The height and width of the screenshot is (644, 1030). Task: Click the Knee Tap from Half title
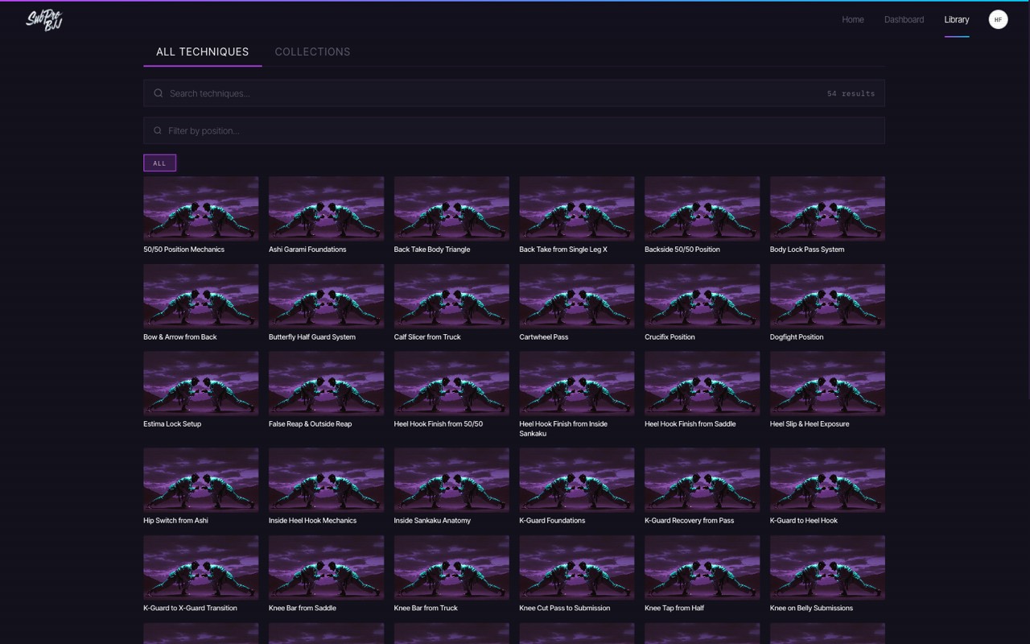(x=674, y=608)
